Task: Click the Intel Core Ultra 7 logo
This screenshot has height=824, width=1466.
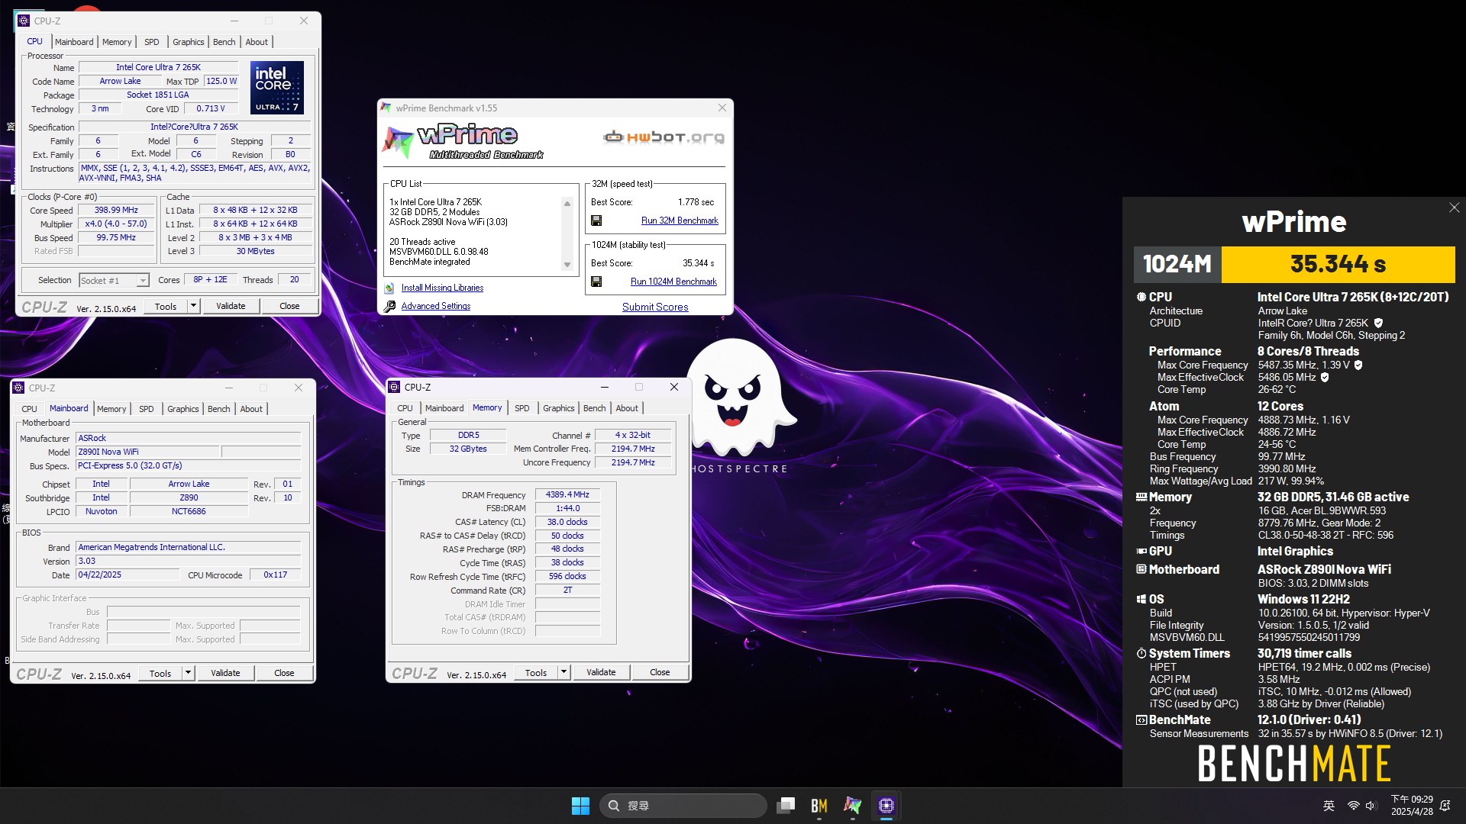Action: (277, 88)
